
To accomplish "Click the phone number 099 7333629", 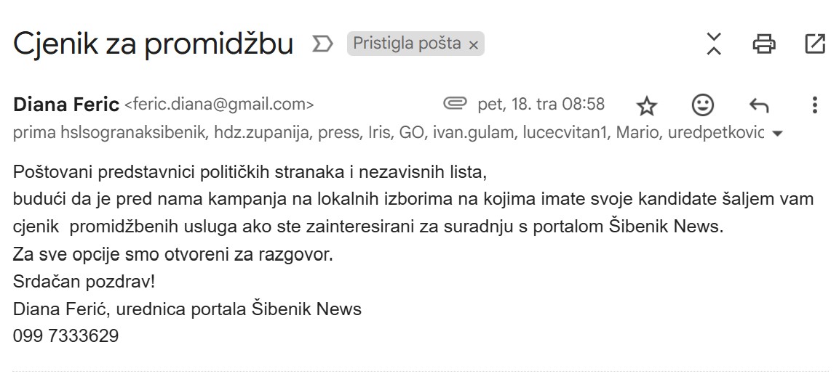I will (65, 336).
